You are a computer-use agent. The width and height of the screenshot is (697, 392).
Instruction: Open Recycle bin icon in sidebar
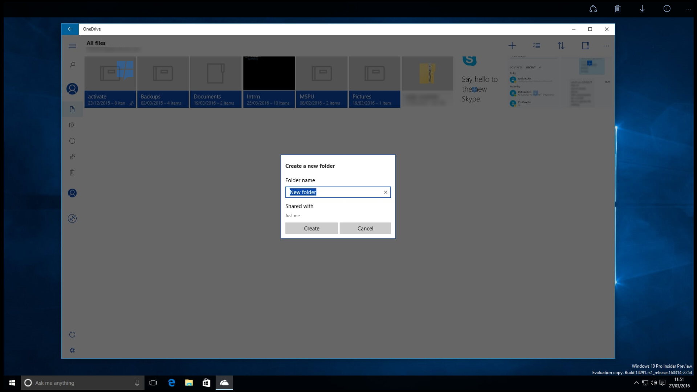point(72,172)
